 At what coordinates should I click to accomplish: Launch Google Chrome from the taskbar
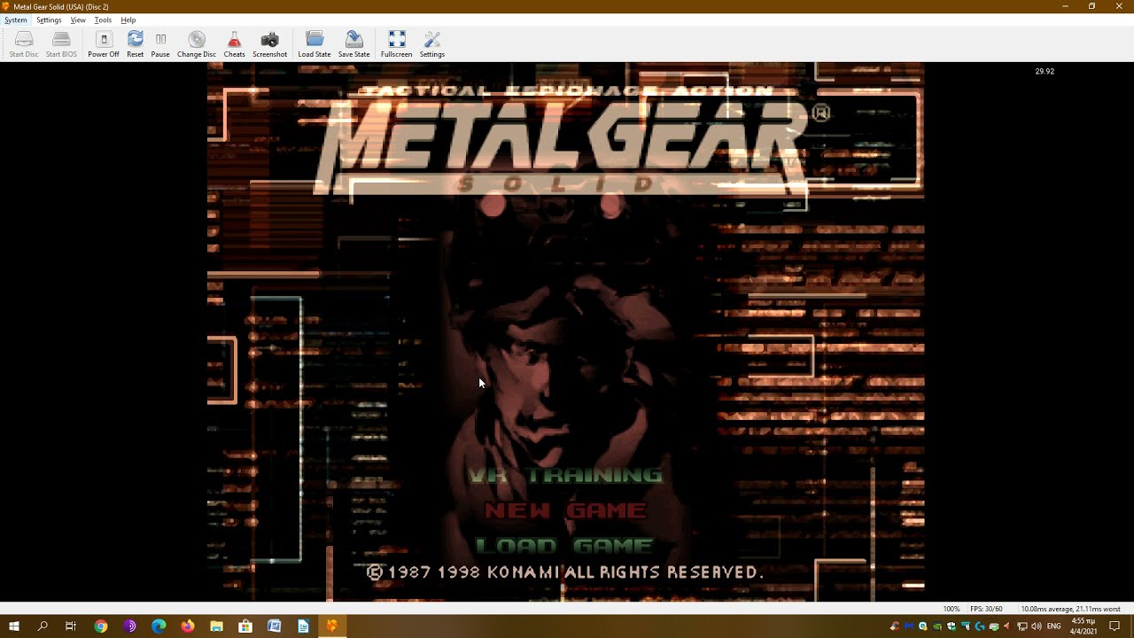point(101,626)
